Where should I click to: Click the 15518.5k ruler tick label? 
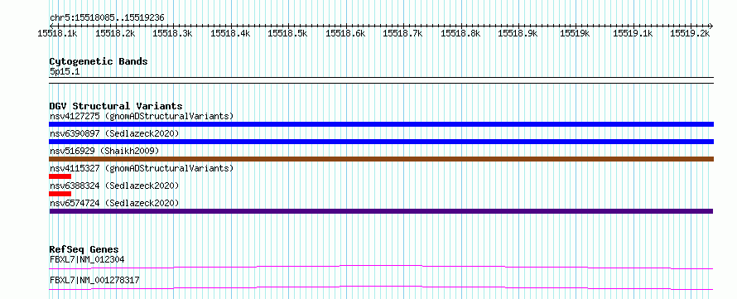[x=287, y=33]
